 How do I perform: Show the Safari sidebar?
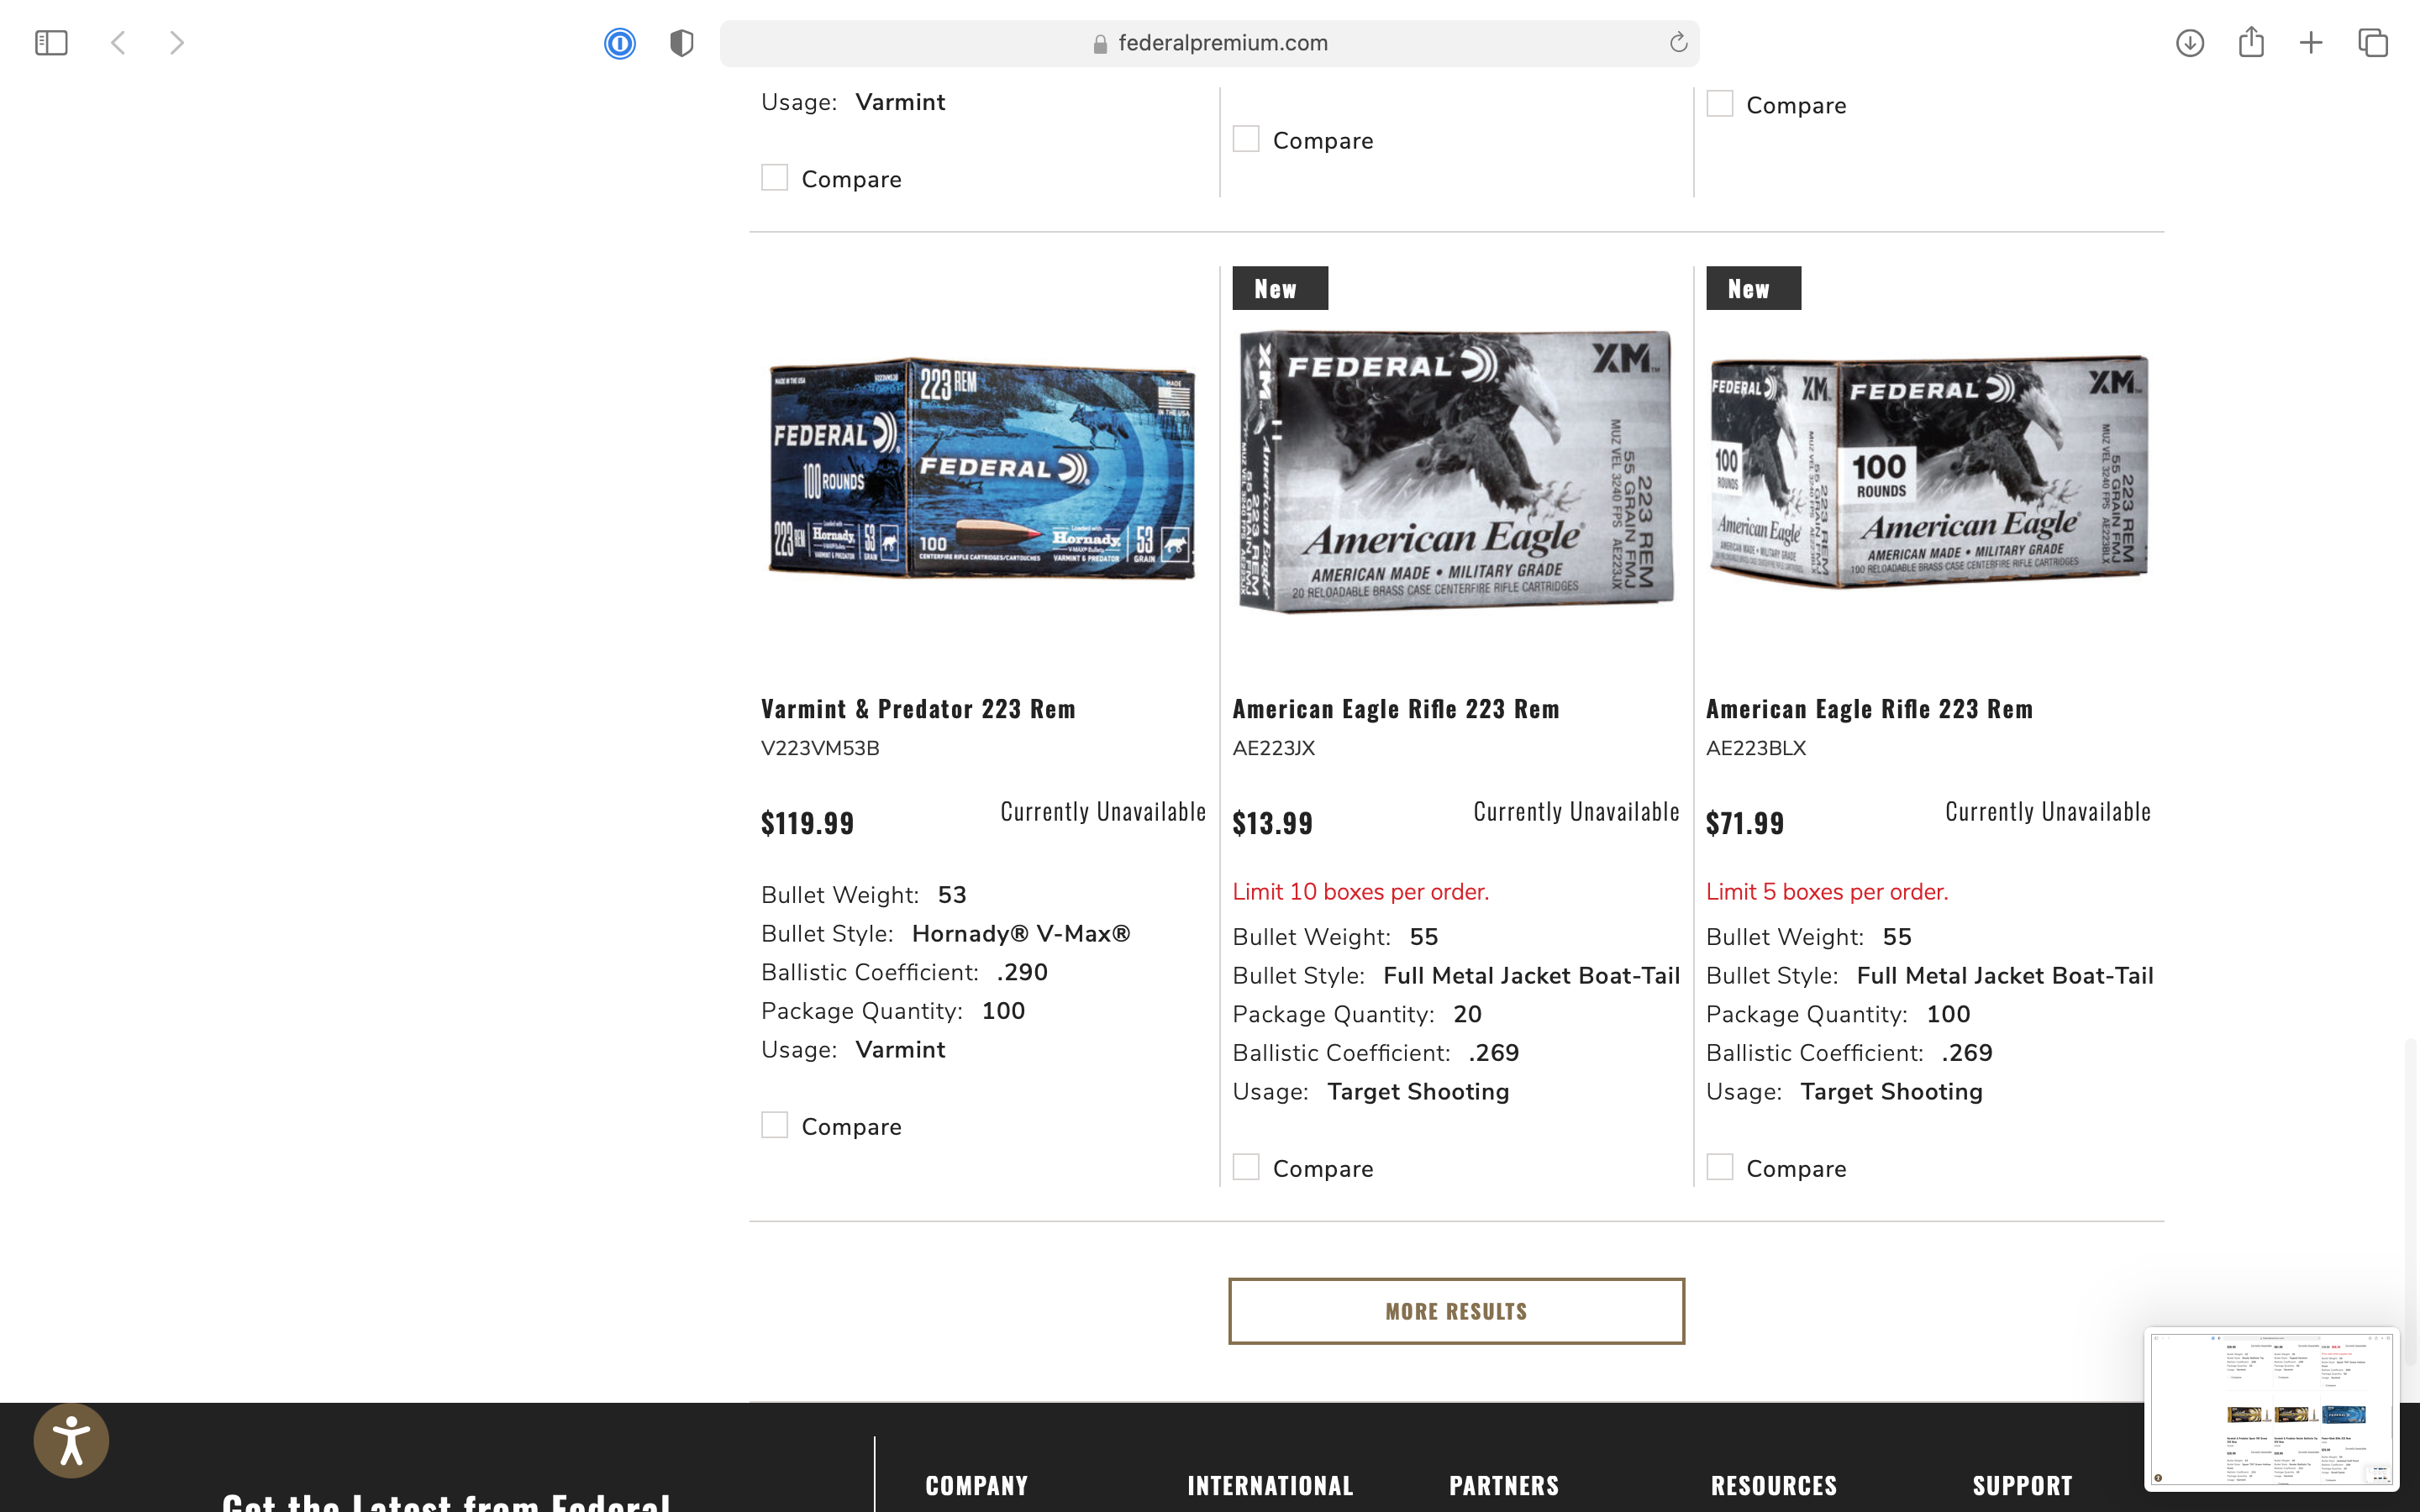[51, 43]
